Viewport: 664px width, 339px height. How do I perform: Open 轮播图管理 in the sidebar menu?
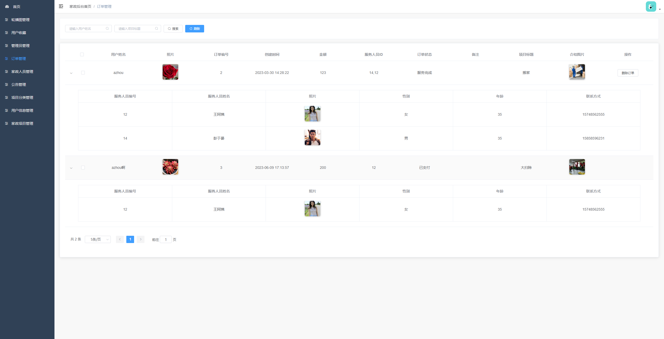[x=20, y=20]
